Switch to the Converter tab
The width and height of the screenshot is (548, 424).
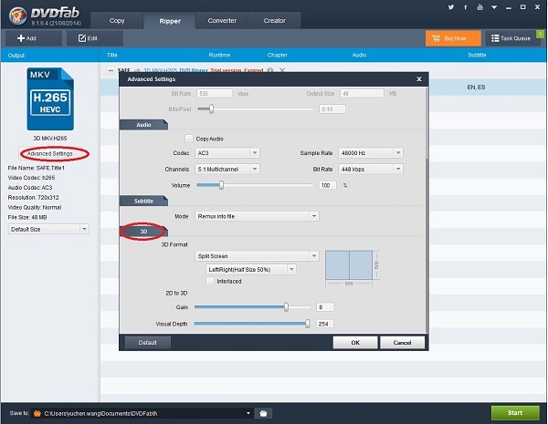click(x=222, y=21)
